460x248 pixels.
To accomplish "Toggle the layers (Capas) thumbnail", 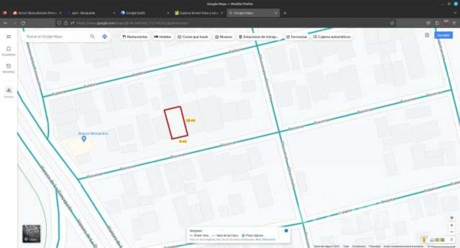I will coord(31,234).
